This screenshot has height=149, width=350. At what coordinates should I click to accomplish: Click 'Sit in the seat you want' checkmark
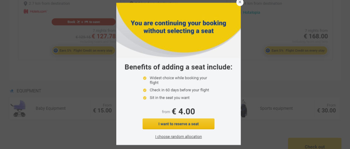tap(145, 98)
